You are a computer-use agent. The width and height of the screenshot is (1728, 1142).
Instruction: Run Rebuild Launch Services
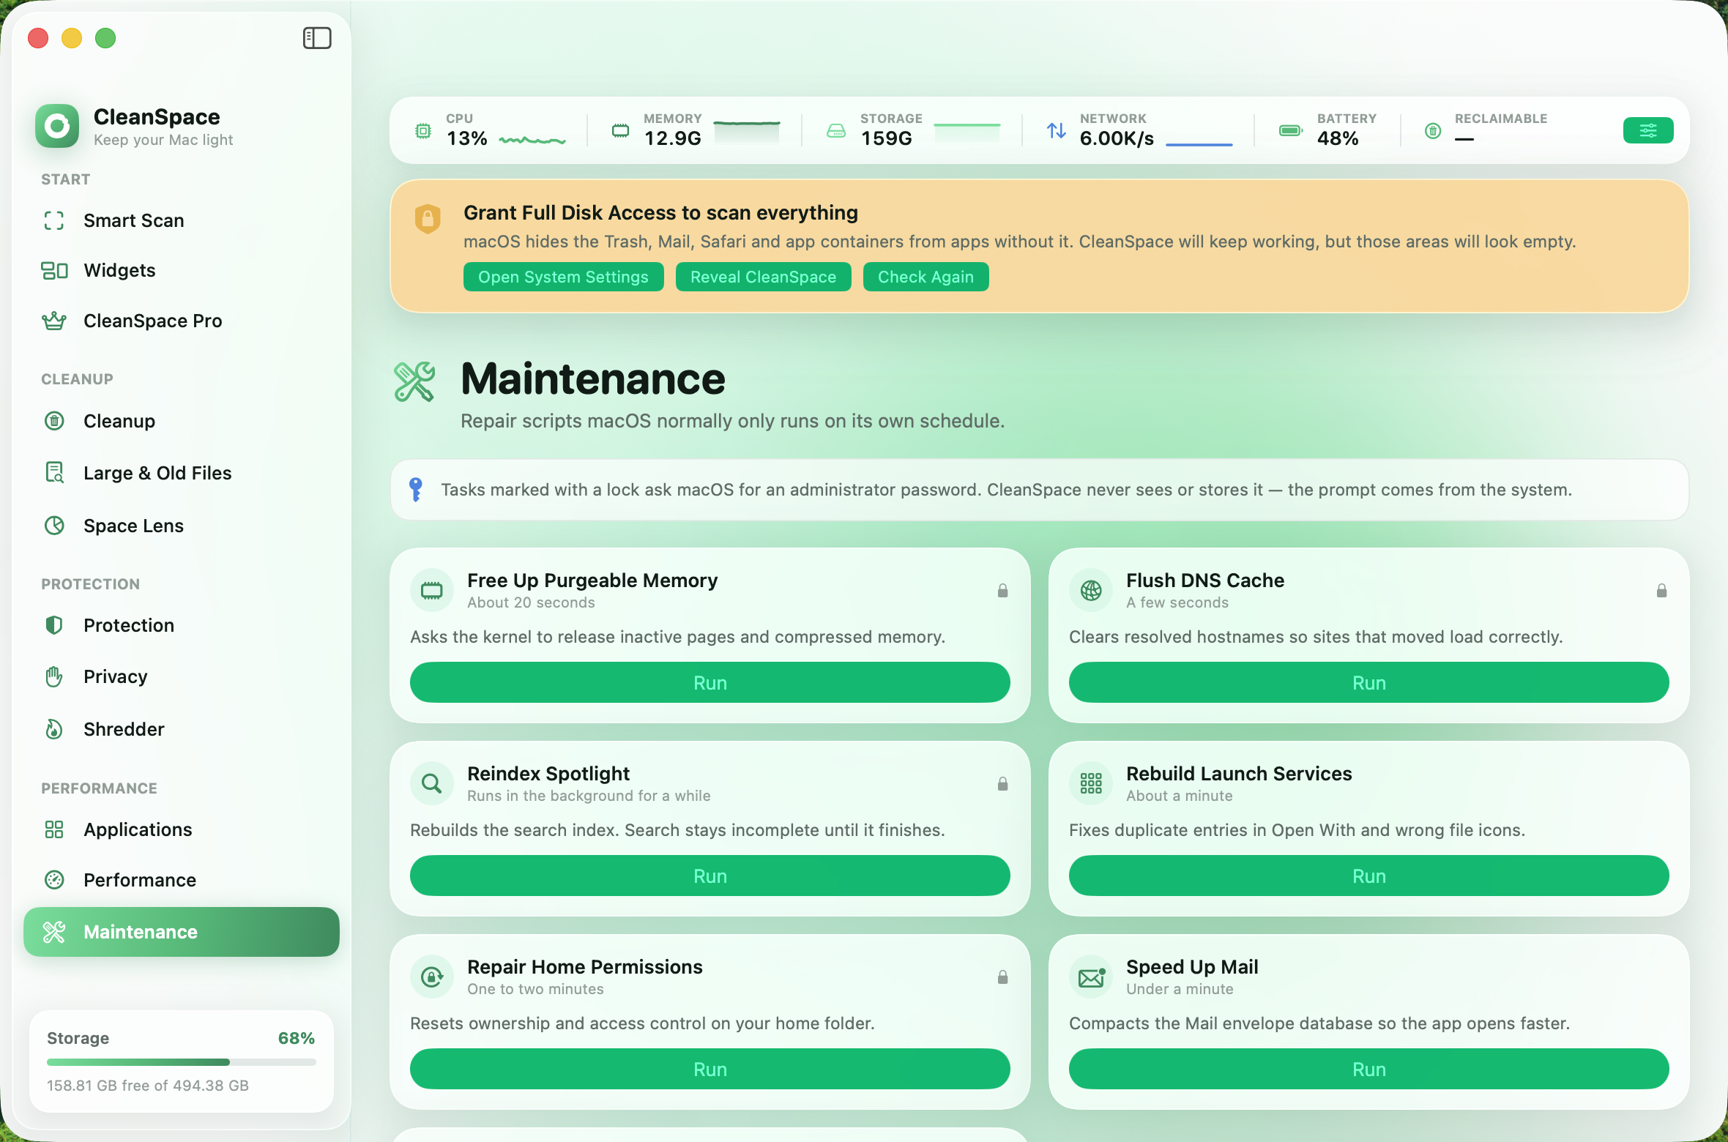point(1369,876)
